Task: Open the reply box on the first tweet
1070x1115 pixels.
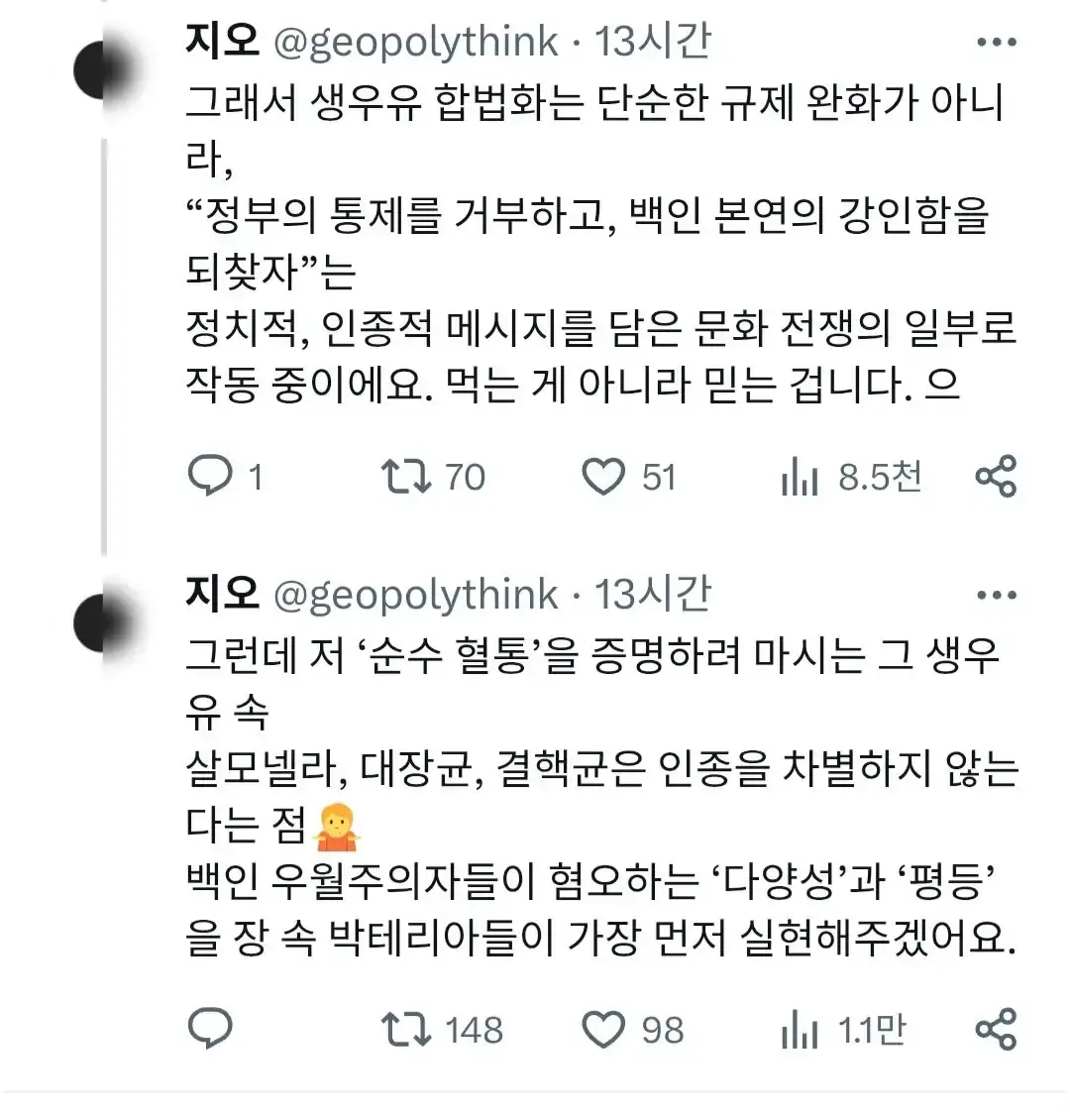Action: 211,476
